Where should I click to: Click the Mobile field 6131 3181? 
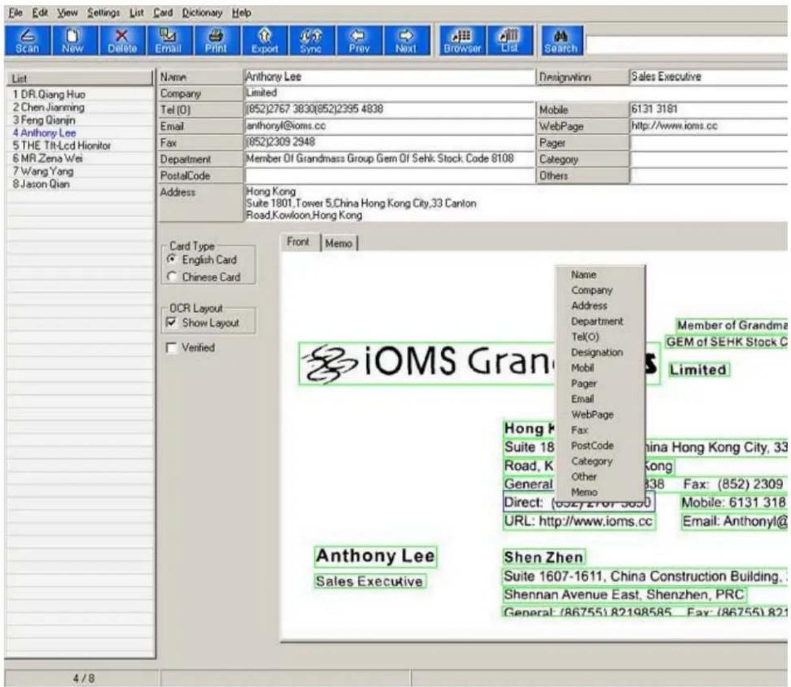(709, 110)
